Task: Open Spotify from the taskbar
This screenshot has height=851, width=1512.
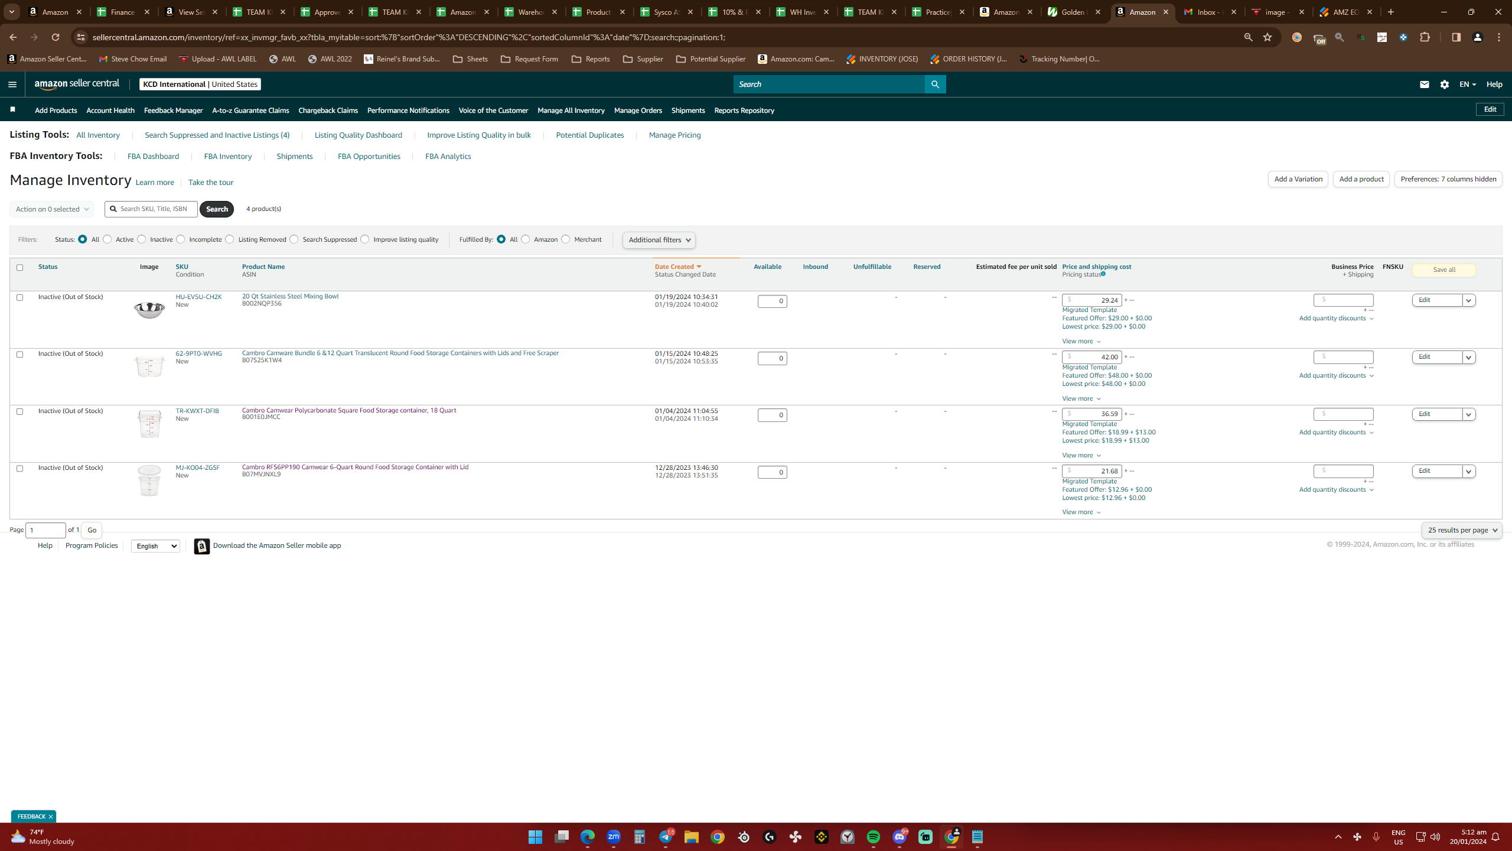Action: tap(874, 837)
